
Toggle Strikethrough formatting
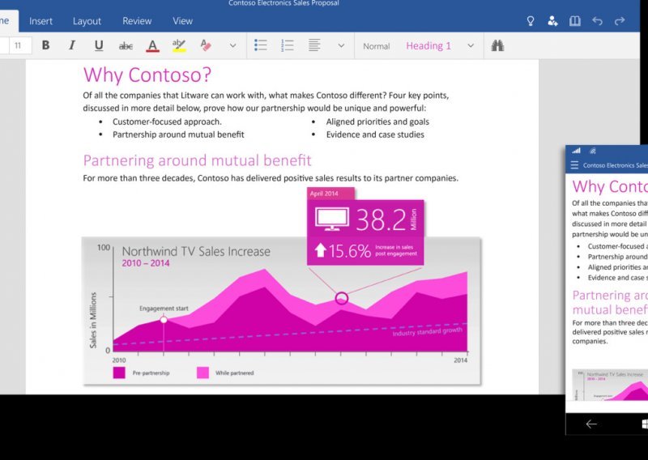[x=126, y=46]
